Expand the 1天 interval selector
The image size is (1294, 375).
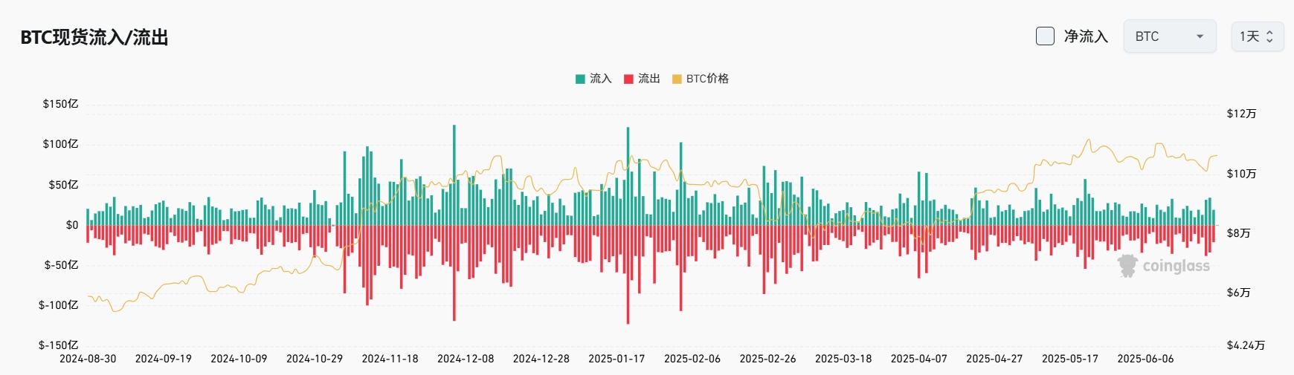coord(1258,36)
